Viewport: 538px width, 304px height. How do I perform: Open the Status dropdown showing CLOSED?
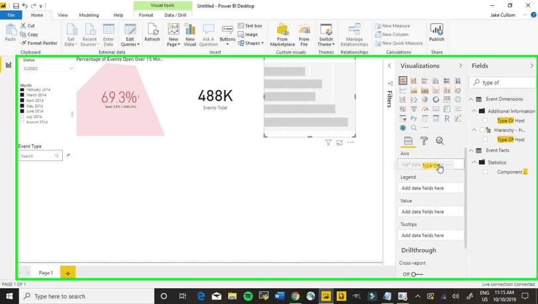[x=48, y=68]
